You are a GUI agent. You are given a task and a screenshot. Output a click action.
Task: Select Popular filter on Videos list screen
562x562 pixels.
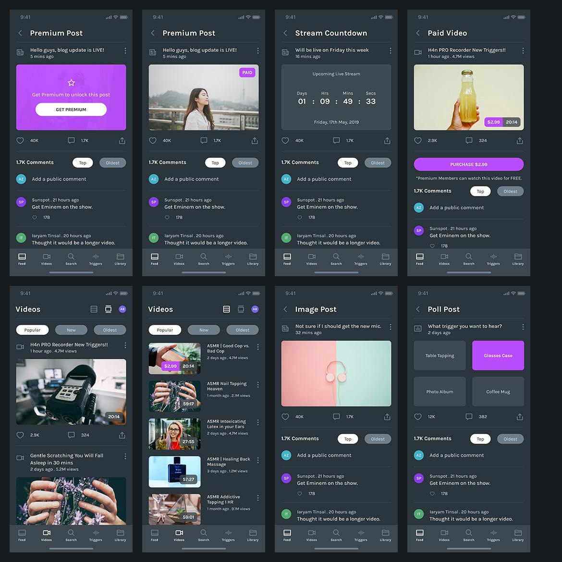tap(165, 330)
